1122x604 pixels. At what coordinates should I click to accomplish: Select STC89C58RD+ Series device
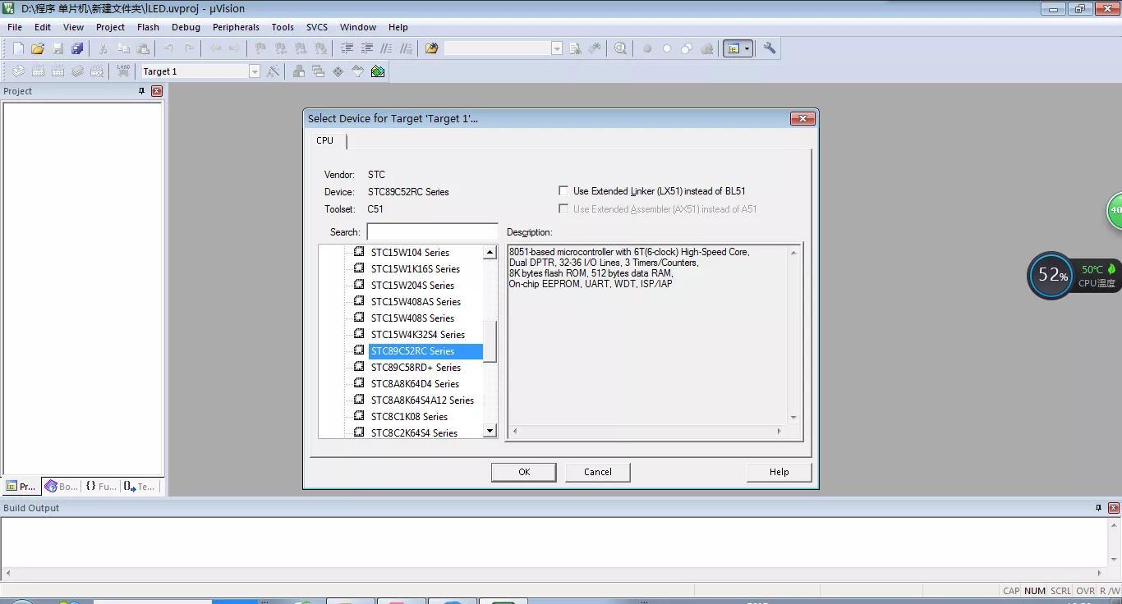coord(416,368)
